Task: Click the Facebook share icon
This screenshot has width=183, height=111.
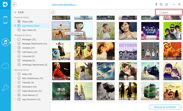Action: pyautogui.click(x=156, y=4)
